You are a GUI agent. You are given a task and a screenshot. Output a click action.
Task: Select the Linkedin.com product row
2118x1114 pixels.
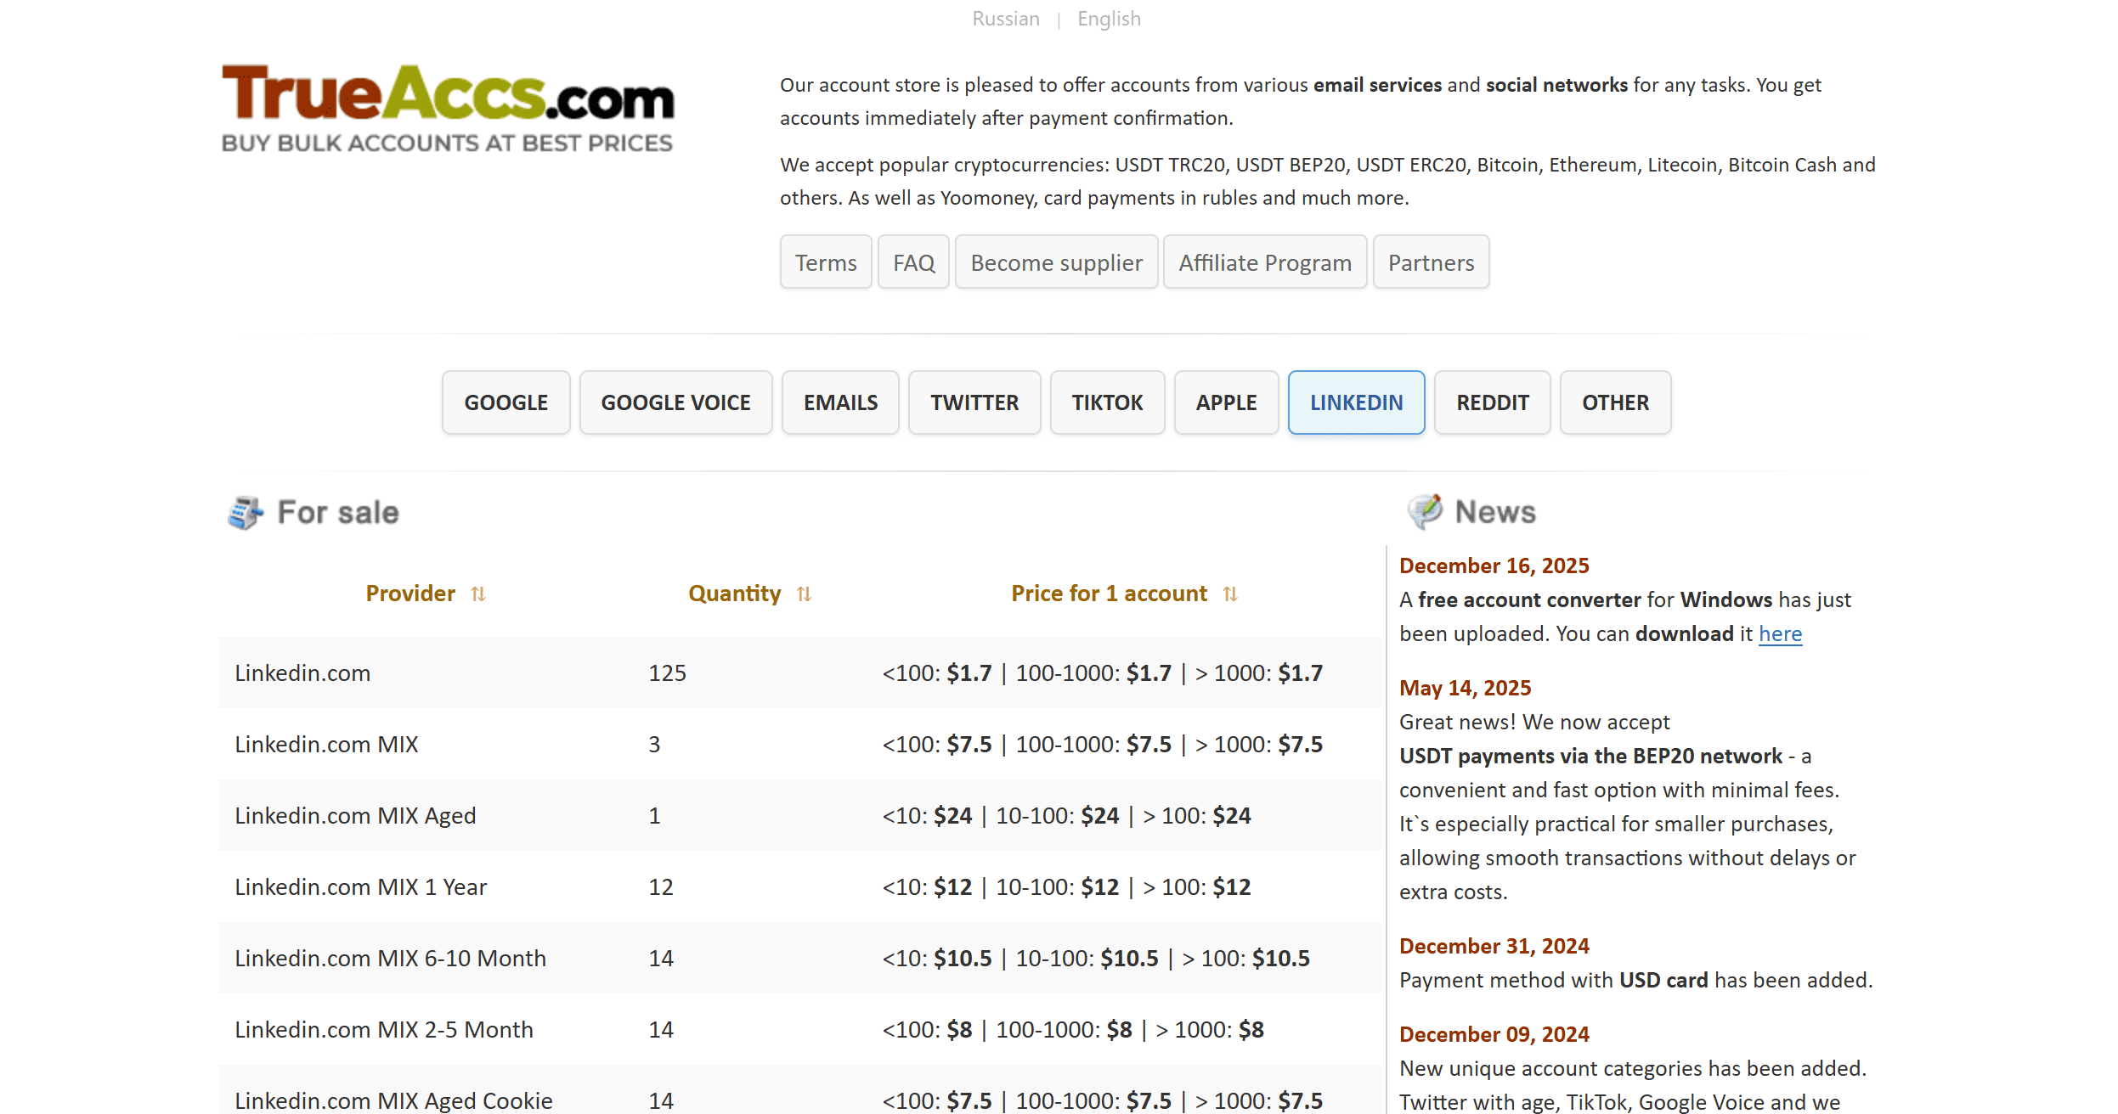click(x=302, y=672)
